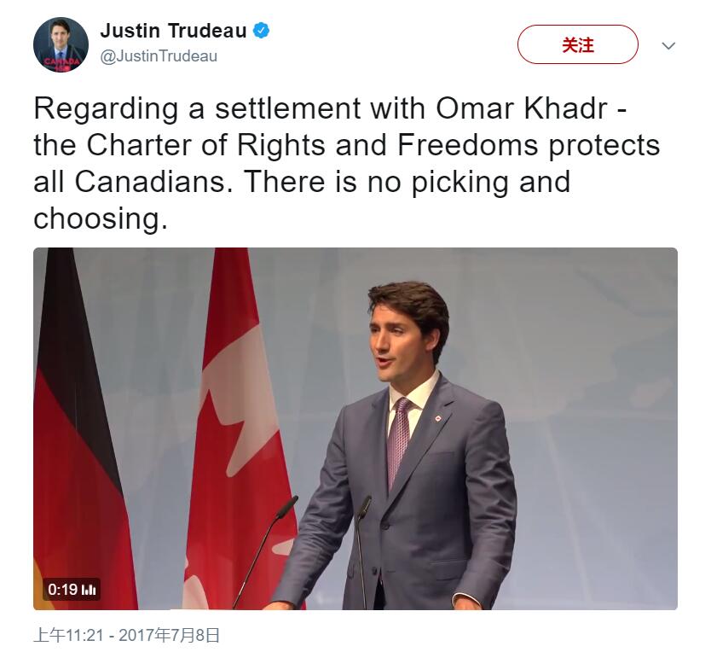Click the word "choosing." in the tweet
Screen dimensions: 711x652
click(100, 219)
